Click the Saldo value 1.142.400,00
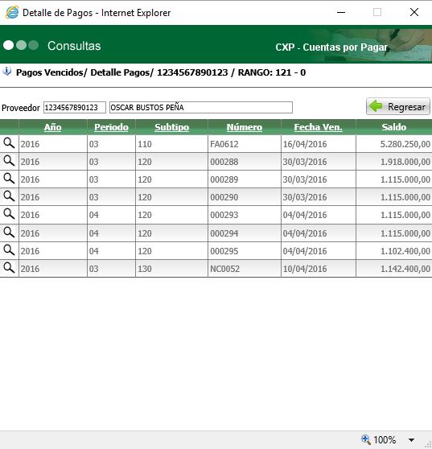Image resolution: width=432 pixels, height=449 pixels. (x=405, y=269)
